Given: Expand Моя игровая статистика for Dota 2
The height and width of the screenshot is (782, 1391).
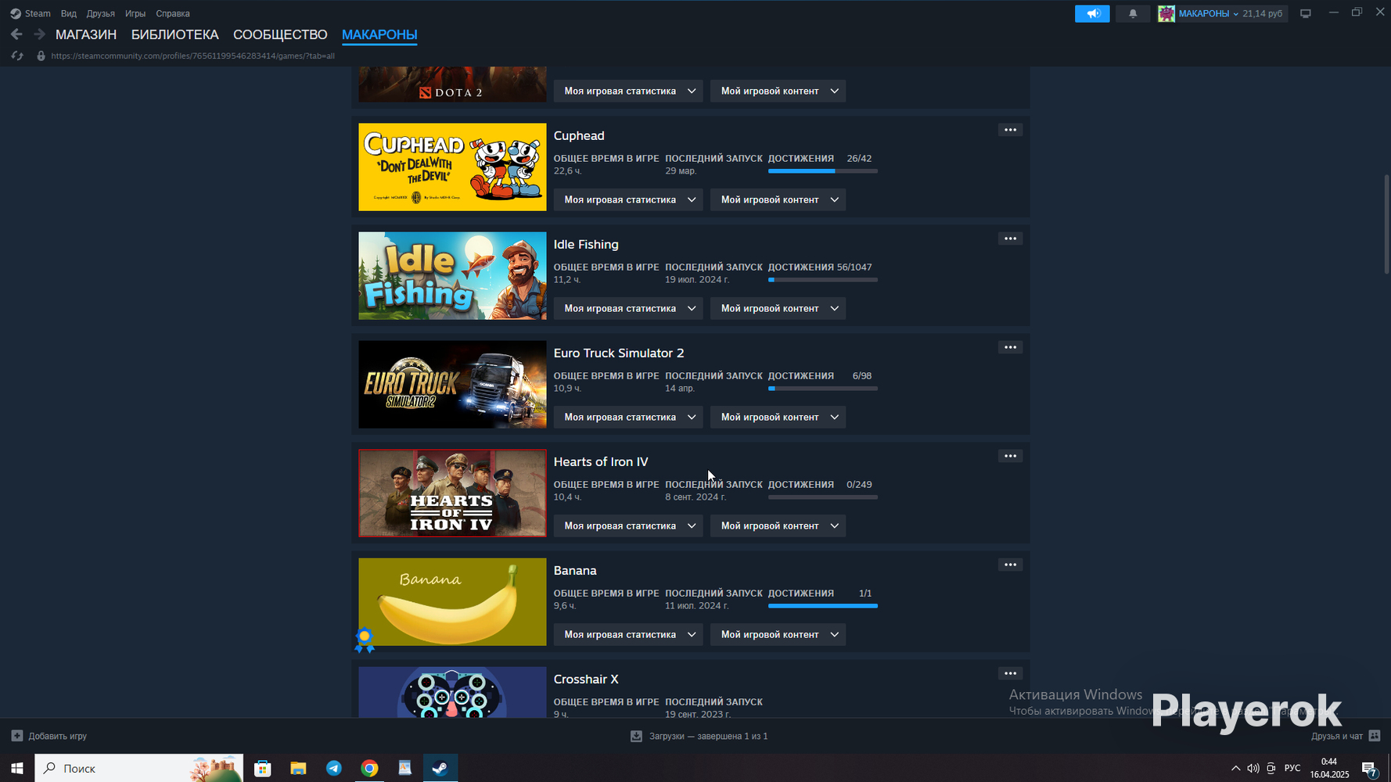Looking at the screenshot, I should (x=628, y=91).
